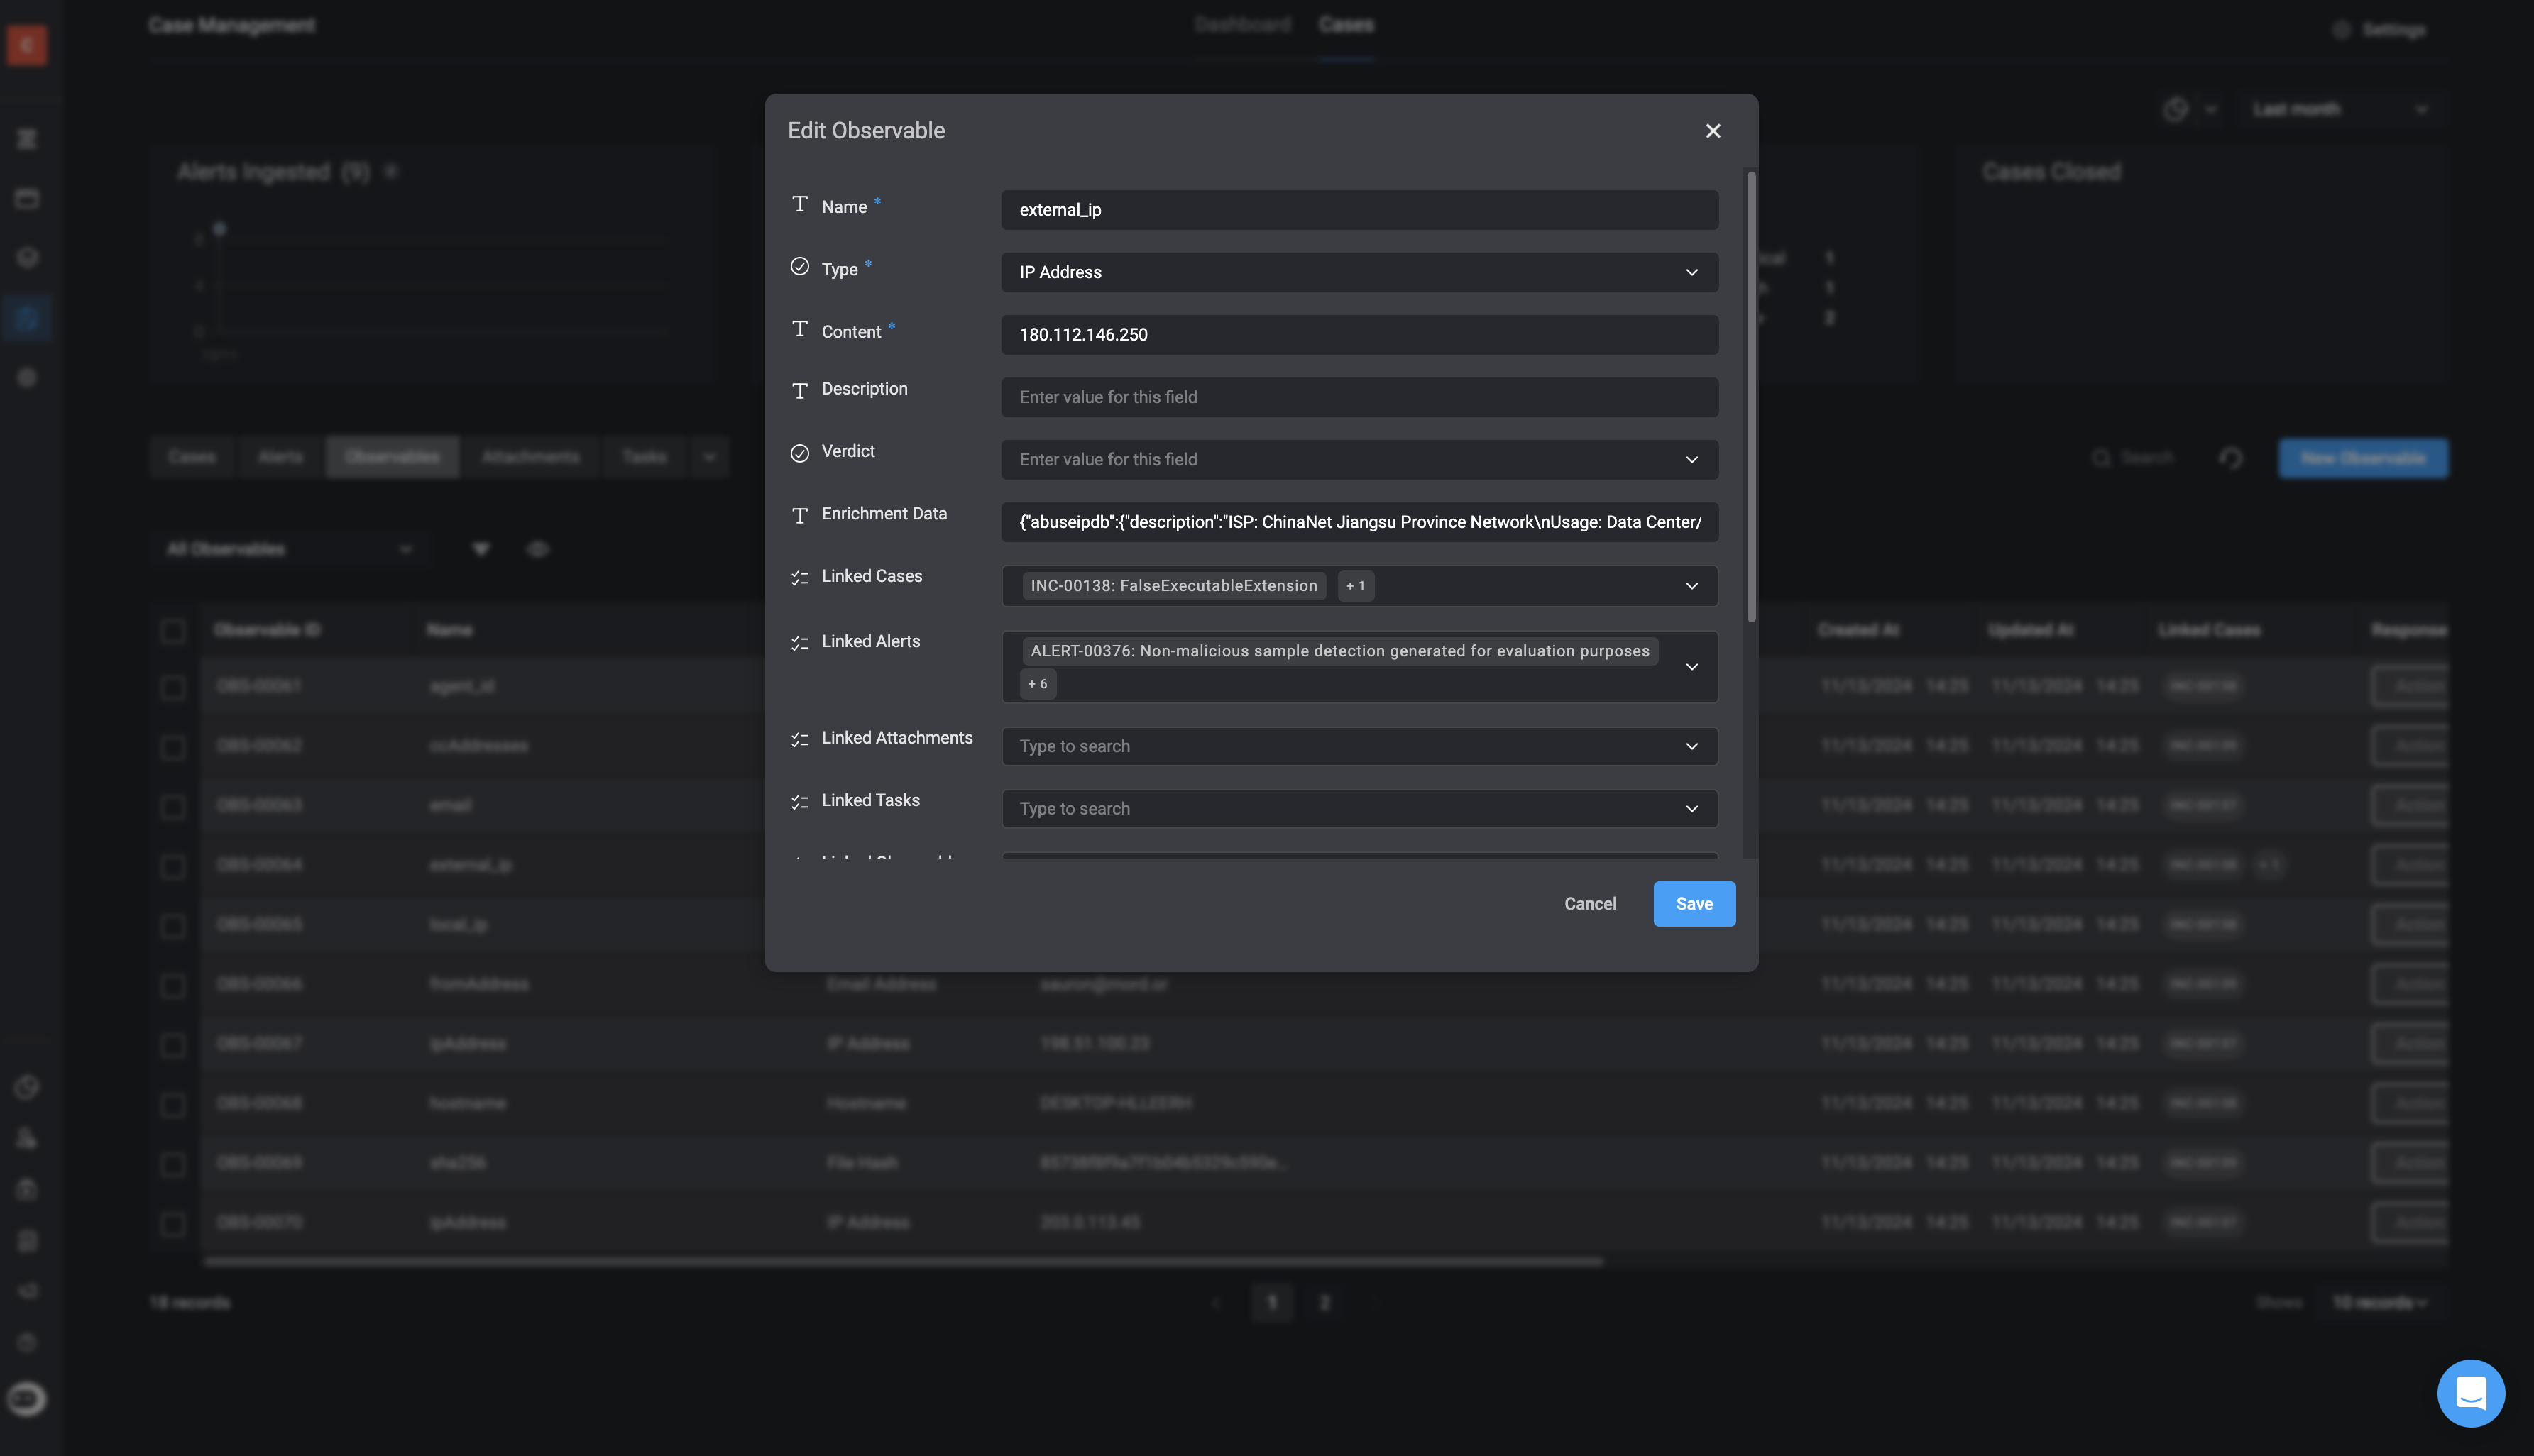Click the Enrichment Data text icon
The image size is (2534, 1456).
click(799, 516)
